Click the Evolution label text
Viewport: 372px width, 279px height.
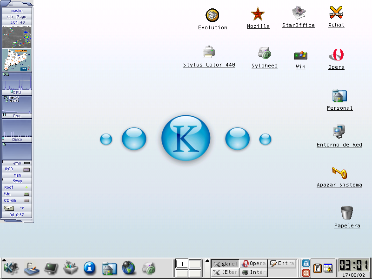pos(213,27)
